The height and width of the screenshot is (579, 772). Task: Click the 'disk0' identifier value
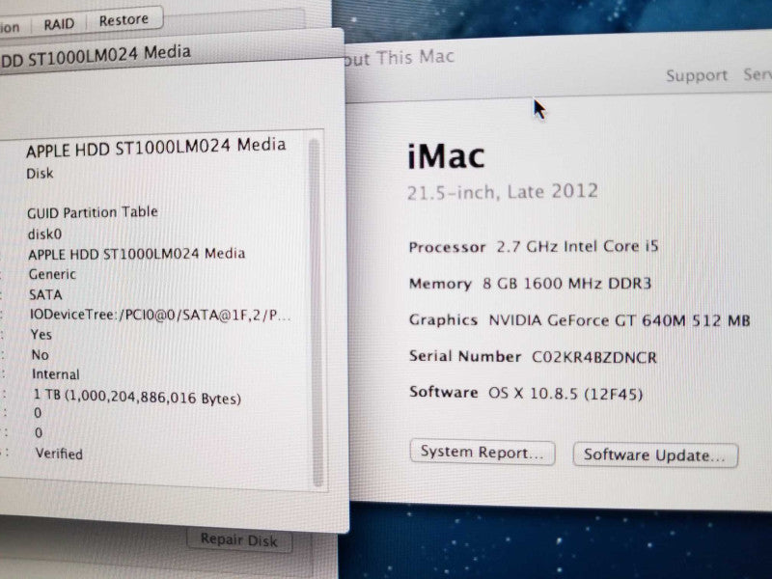pyautogui.click(x=44, y=234)
